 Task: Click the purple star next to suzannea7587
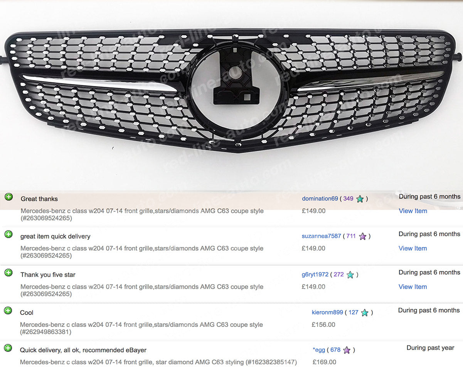click(x=363, y=236)
